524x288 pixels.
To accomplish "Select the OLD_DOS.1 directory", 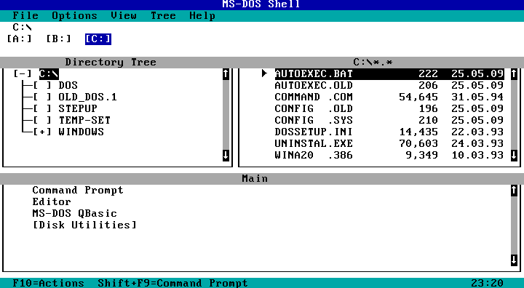I will click(87, 97).
